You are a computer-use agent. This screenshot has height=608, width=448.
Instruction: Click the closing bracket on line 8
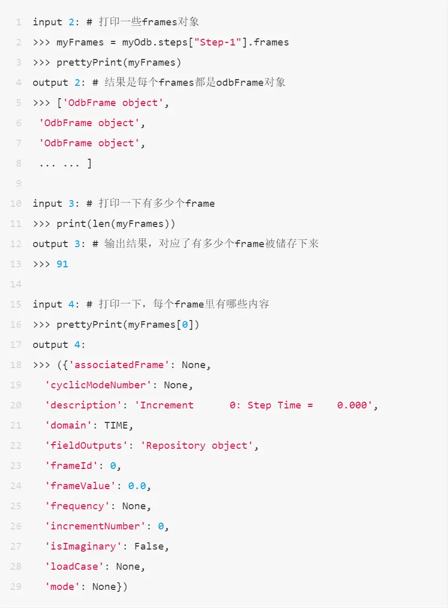pyautogui.click(x=89, y=163)
